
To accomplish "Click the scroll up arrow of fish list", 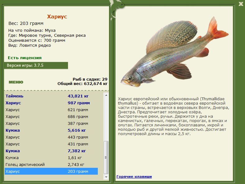I will pyautogui.click(x=106, y=95).
